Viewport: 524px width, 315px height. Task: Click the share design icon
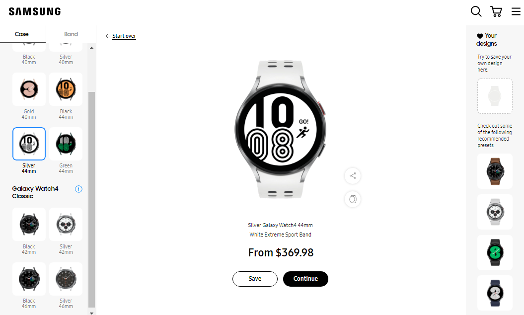click(x=353, y=175)
